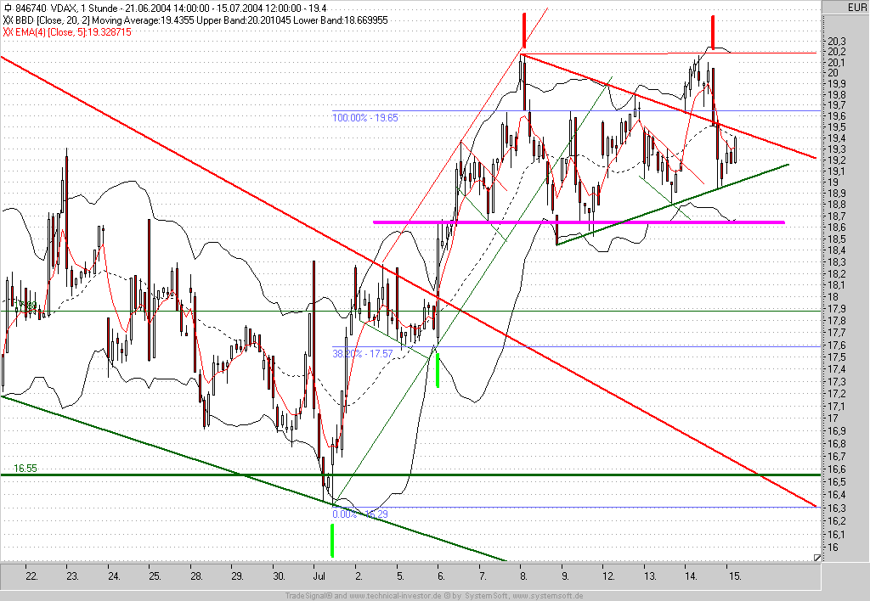
Task: Click the '22.' date on time axis
Action: (x=31, y=576)
